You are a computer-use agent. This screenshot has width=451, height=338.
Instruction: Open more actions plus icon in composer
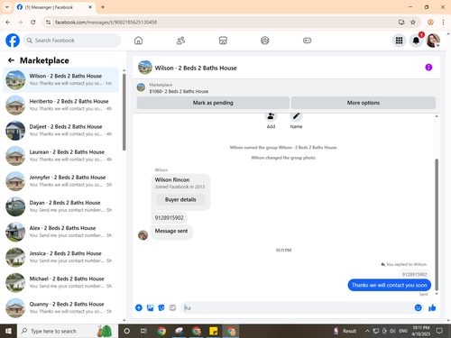(x=139, y=307)
